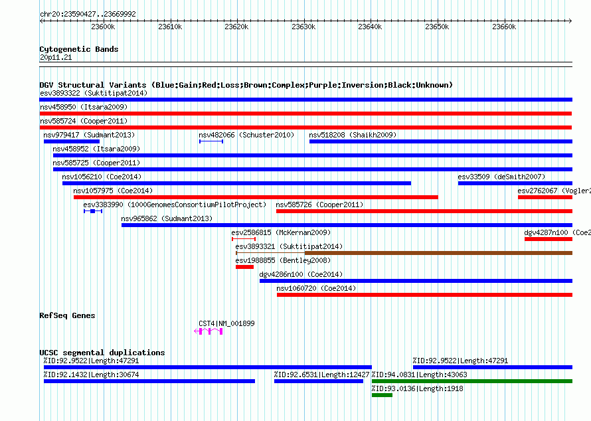Click the 23640k ruler position

370,27
